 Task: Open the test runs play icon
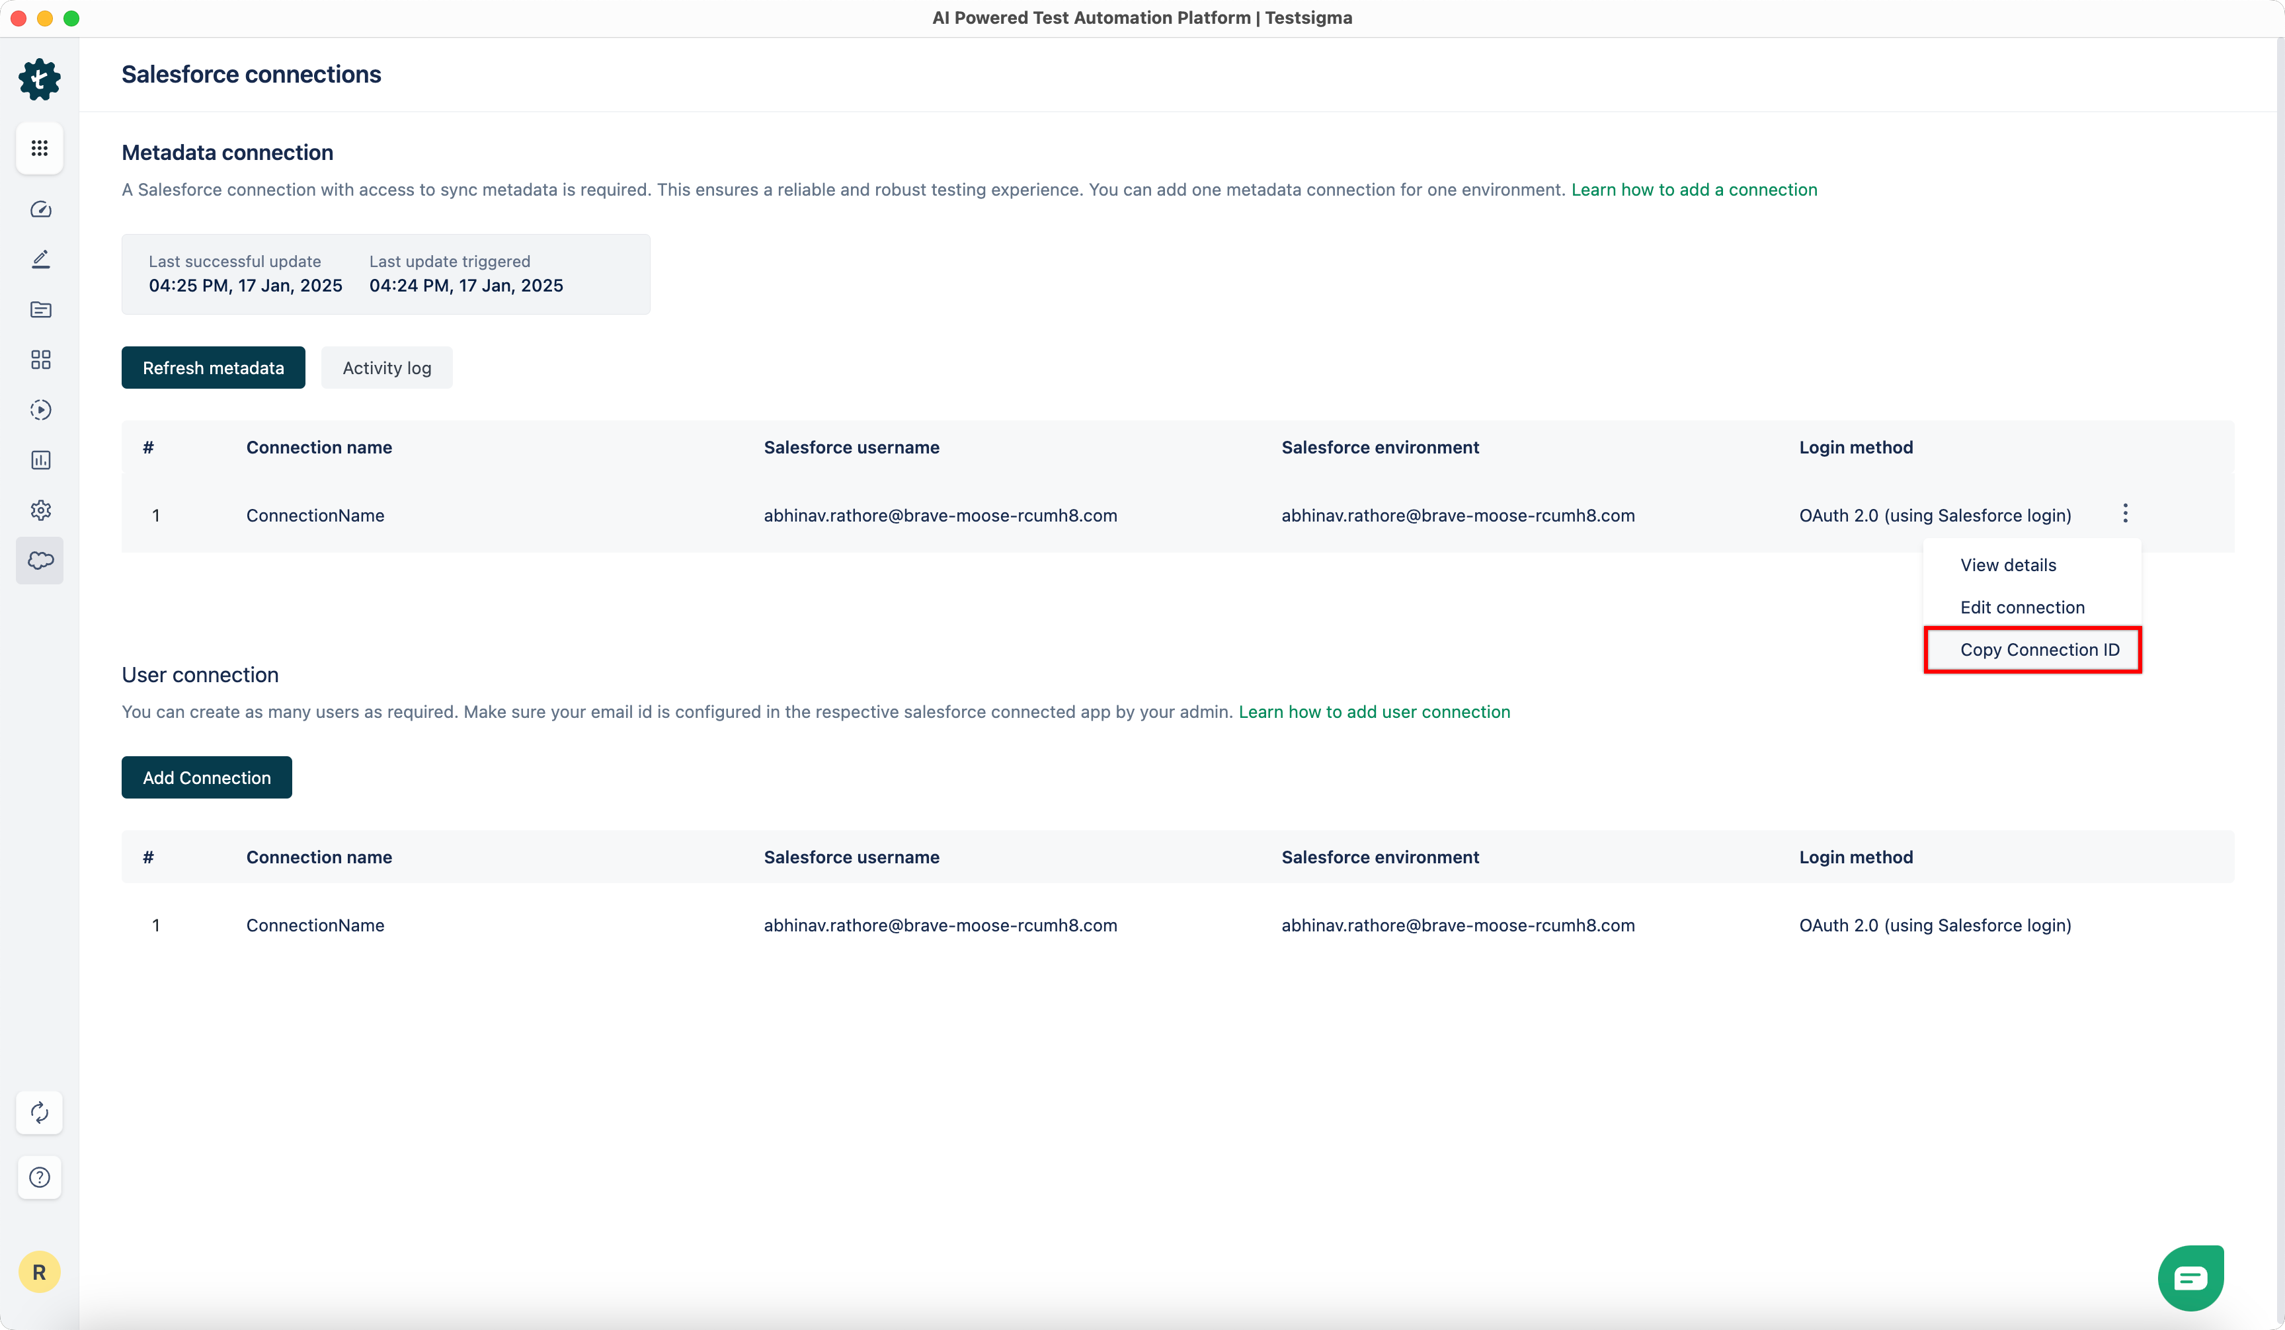[39, 410]
